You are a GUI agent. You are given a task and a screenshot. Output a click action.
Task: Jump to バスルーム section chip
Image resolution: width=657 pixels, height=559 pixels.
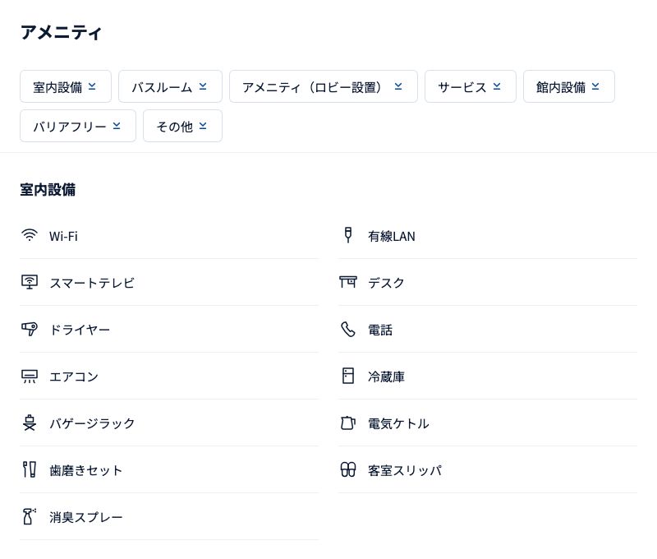click(x=170, y=86)
